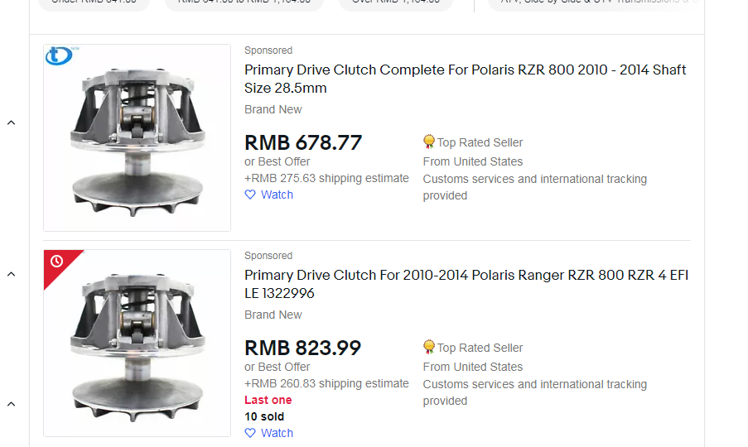748x447 pixels.
Task: Select the ATV, Side-by-Side & UTV category chip
Action: tap(588, 2)
